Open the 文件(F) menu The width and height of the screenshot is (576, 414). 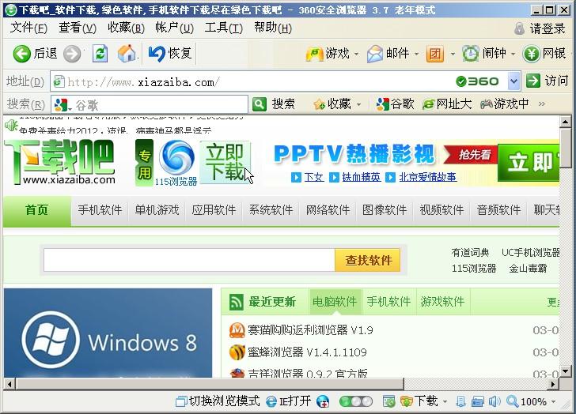pyautogui.click(x=28, y=28)
